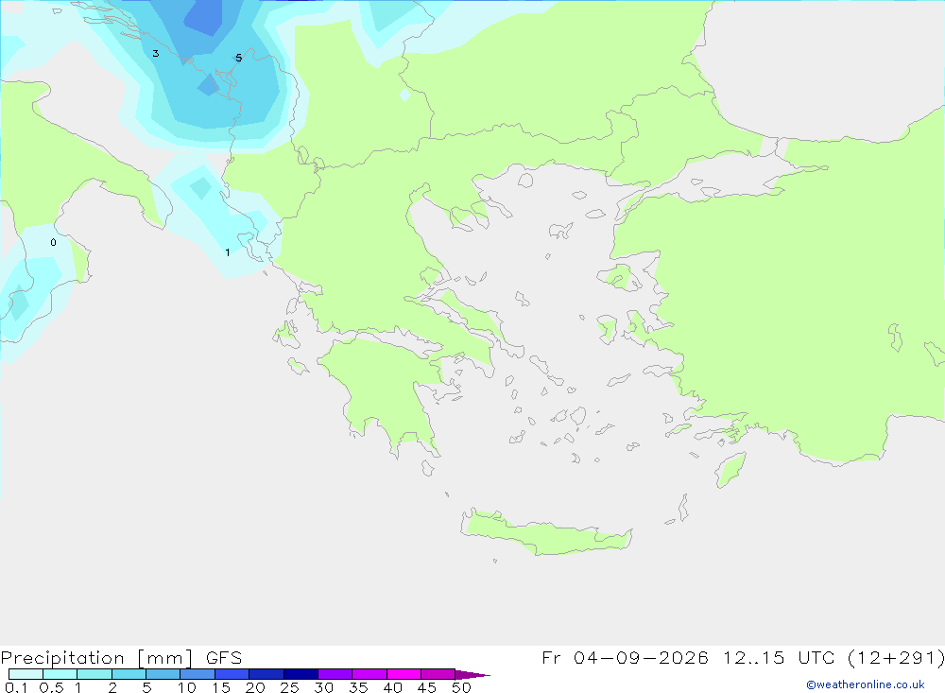945x693 pixels.
Task: Click the 2–5 mm legend color box
Action: (x=129, y=674)
